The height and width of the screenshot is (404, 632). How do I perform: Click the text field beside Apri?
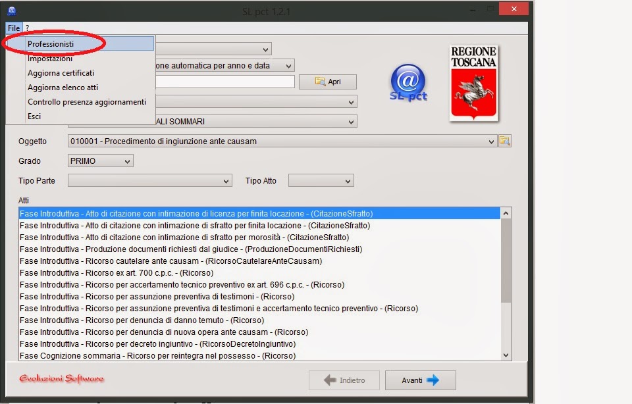click(x=225, y=82)
